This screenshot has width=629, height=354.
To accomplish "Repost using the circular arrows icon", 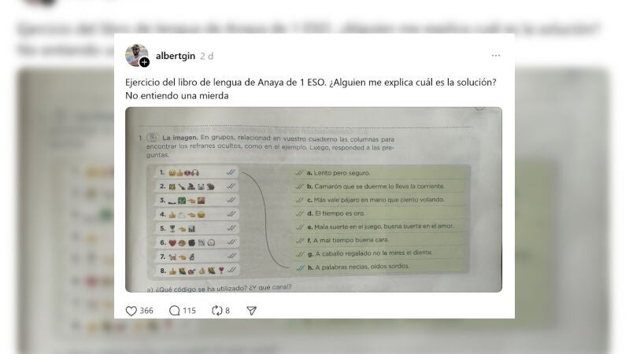I will pos(217,311).
